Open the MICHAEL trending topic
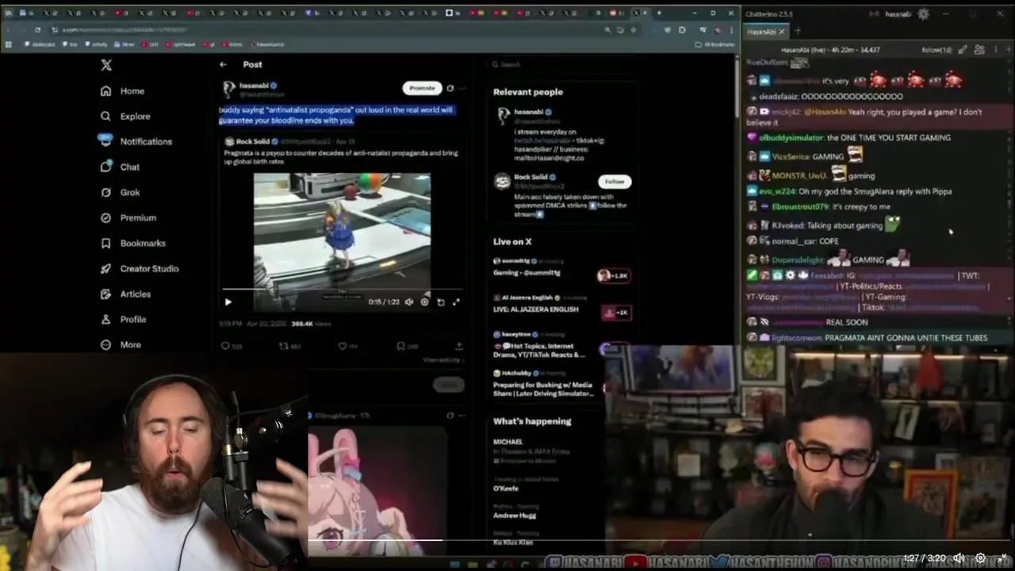 coord(507,442)
